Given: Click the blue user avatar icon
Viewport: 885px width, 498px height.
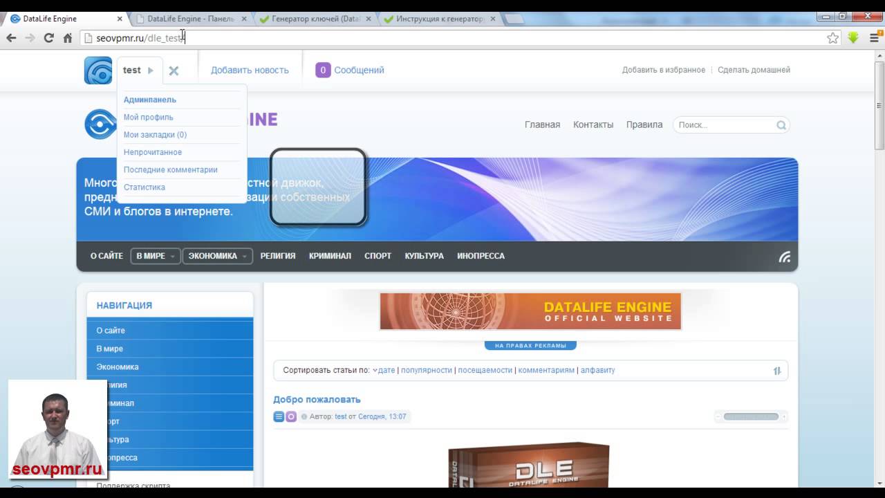Looking at the screenshot, I should [x=98, y=70].
